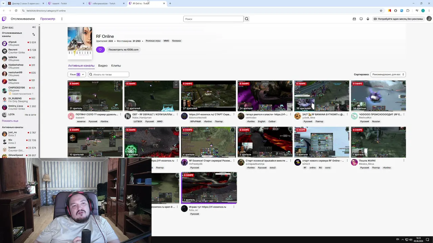The width and height of the screenshot is (433, 243).
Task: Switch to the 'Декстер 2 сезон' browser tab
Action: (26, 3)
